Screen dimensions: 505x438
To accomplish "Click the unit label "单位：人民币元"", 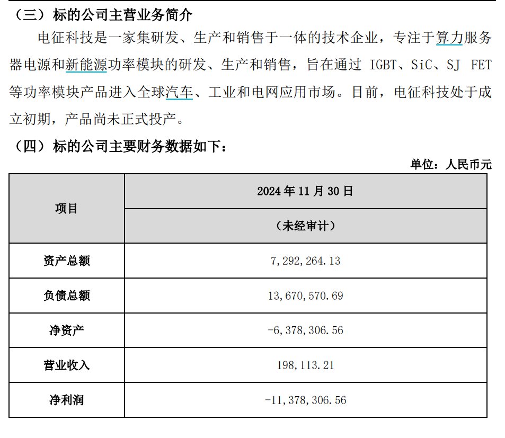I will [451, 164].
